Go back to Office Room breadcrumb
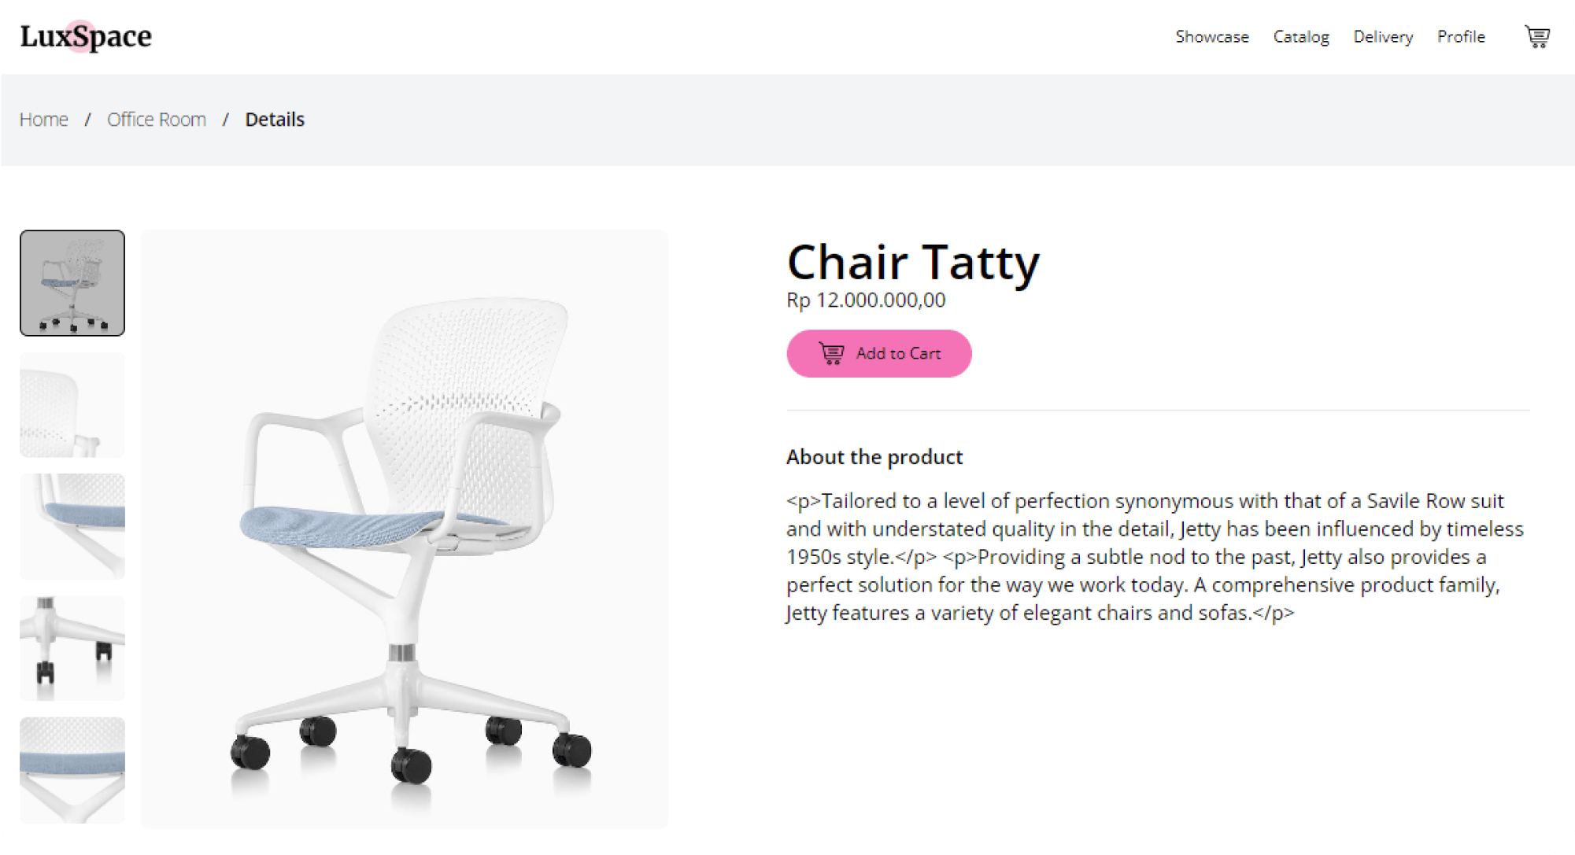The height and width of the screenshot is (855, 1575). tap(157, 120)
